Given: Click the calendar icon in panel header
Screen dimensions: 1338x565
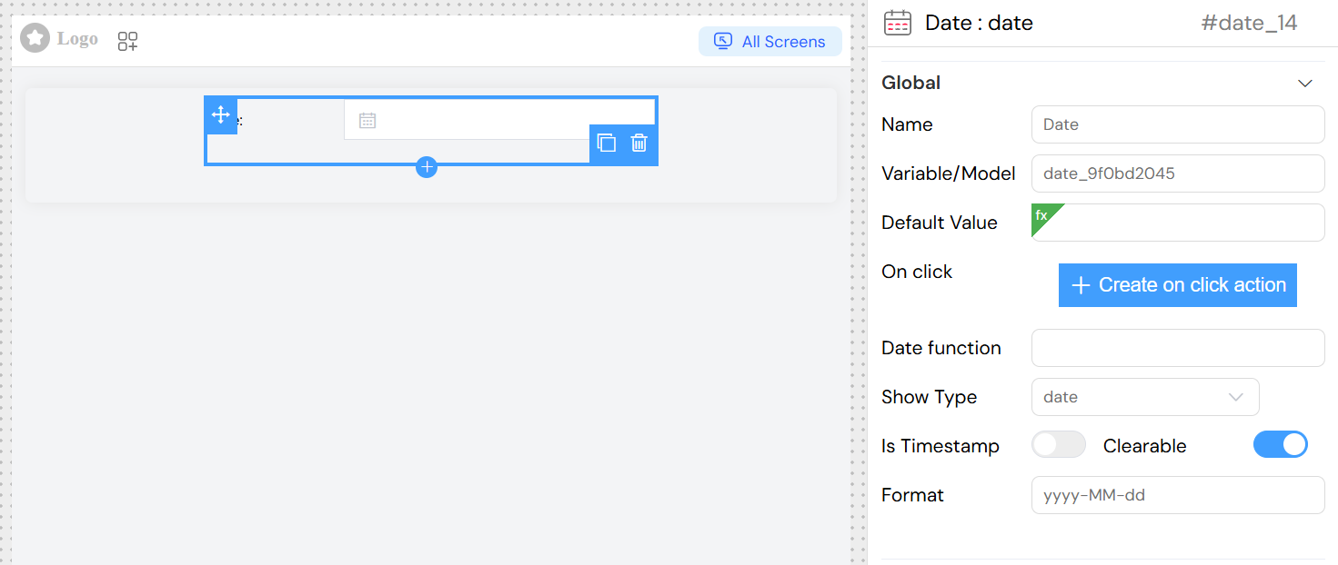Looking at the screenshot, I should pyautogui.click(x=898, y=23).
